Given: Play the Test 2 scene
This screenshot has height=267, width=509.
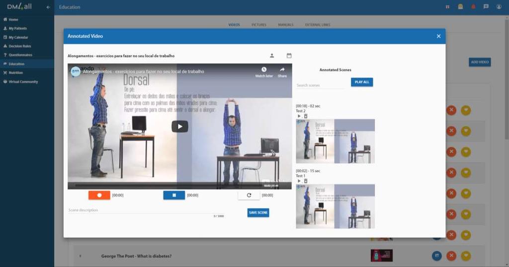Looking at the screenshot, I should pos(299,116).
